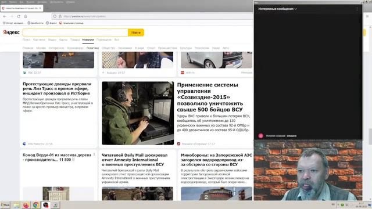Open the Daily Mail Amnesty International headline
The image size is (372, 209).
tap(134, 160)
